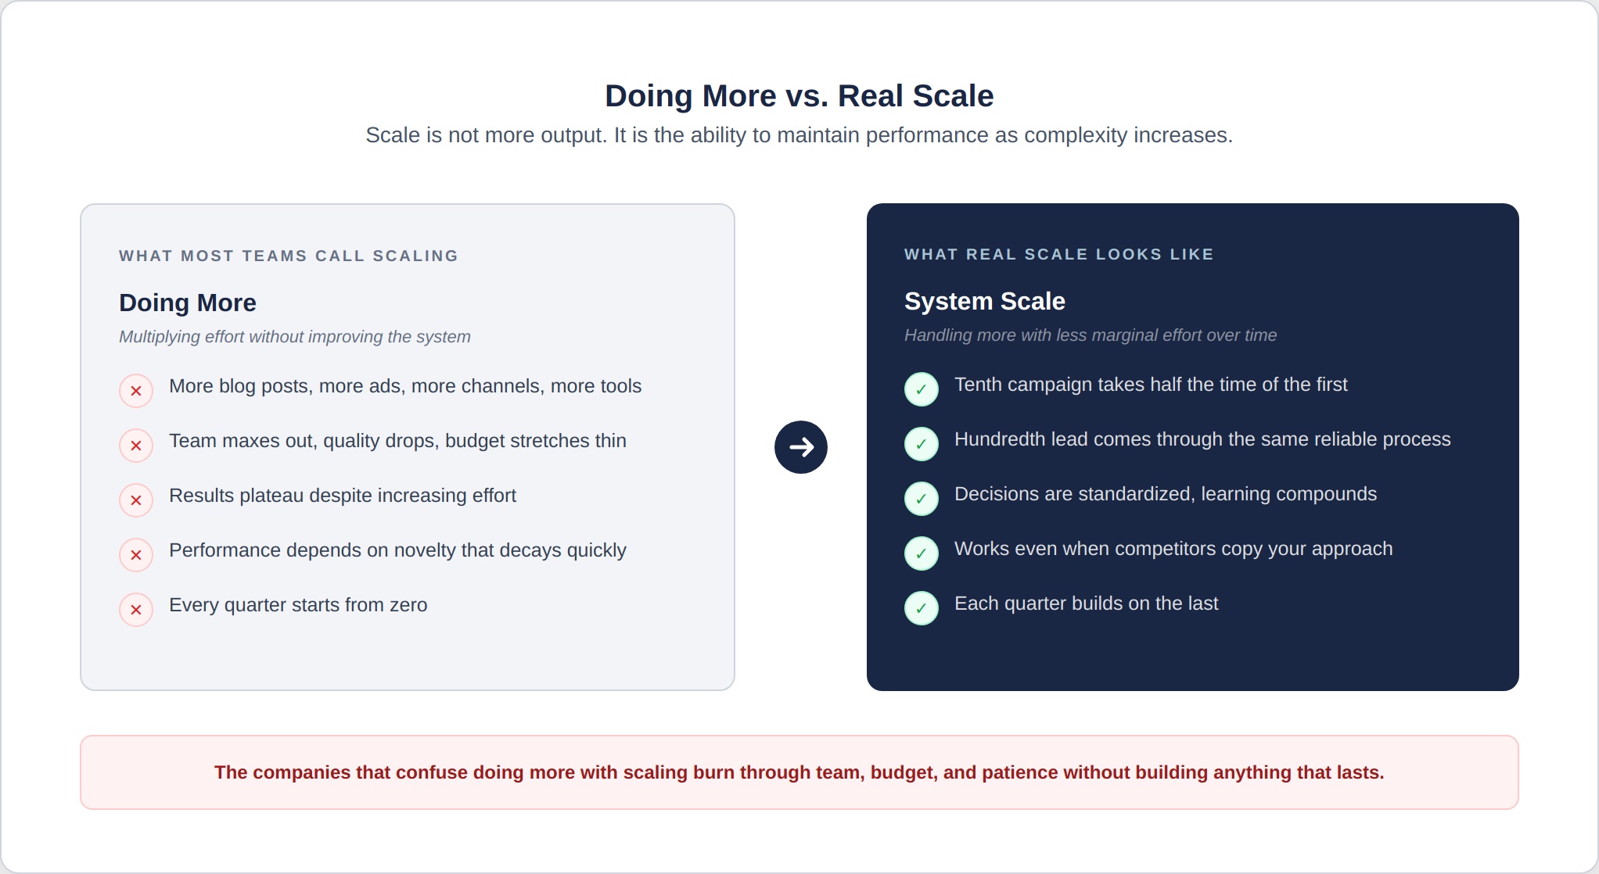
Task: Click the checkmark next to 'Works even when competitors'
Action: pyautogui.click(x=921, y=553)
